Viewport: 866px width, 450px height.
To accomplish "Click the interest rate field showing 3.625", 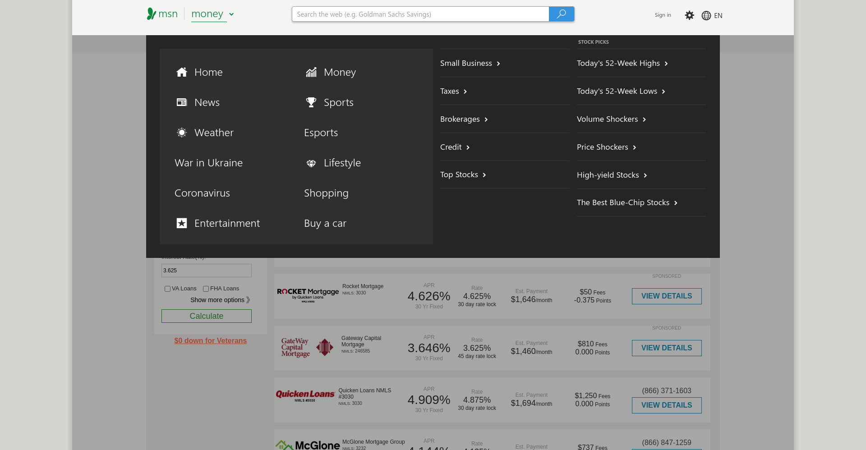I will coord(207,271).
